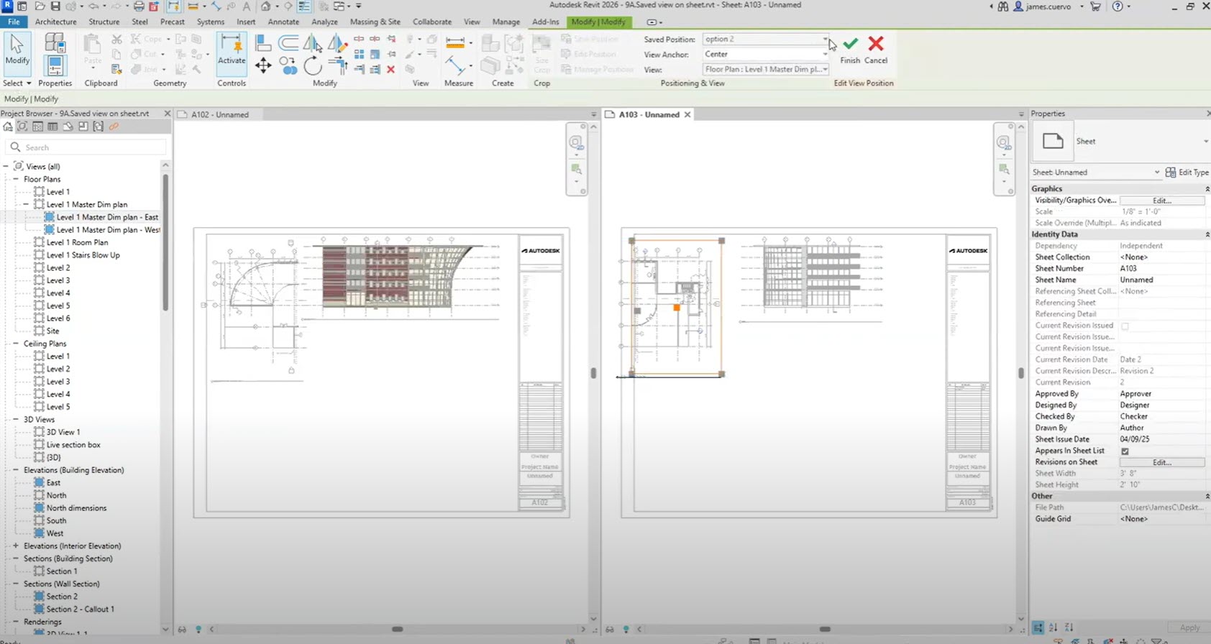This screenshot has height=644, width=1211.
Task: Select the Move tool in Modify panel
Action: [263, 66]
